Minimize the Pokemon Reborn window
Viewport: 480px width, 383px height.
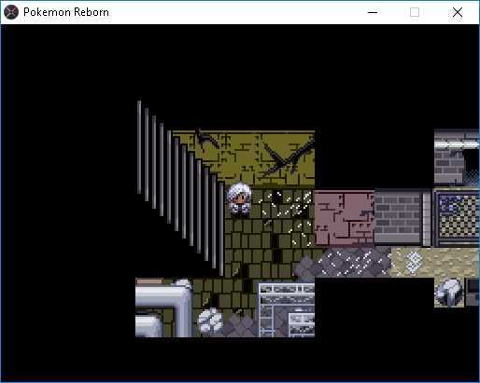(x=373, y=12)
